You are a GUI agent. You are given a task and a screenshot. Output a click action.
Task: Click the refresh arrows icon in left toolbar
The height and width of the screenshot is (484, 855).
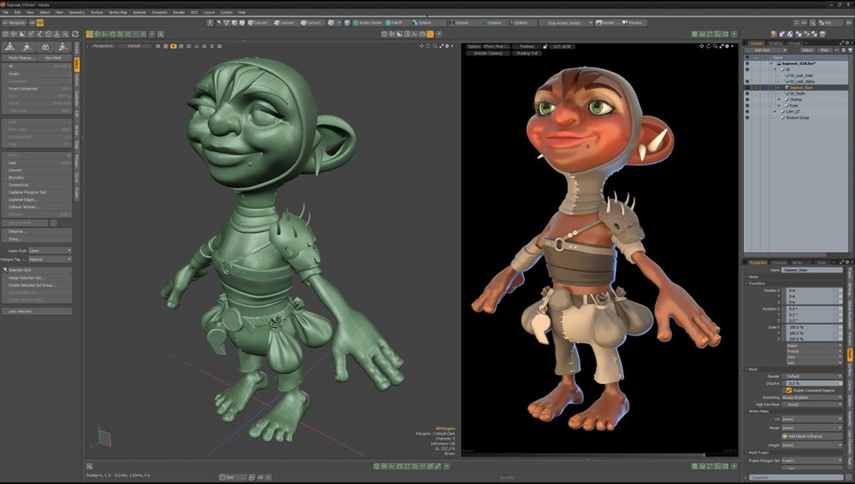(75, 34)
